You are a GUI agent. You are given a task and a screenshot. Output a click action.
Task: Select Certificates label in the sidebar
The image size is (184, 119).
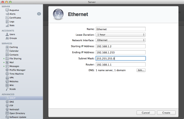[15, 18]
